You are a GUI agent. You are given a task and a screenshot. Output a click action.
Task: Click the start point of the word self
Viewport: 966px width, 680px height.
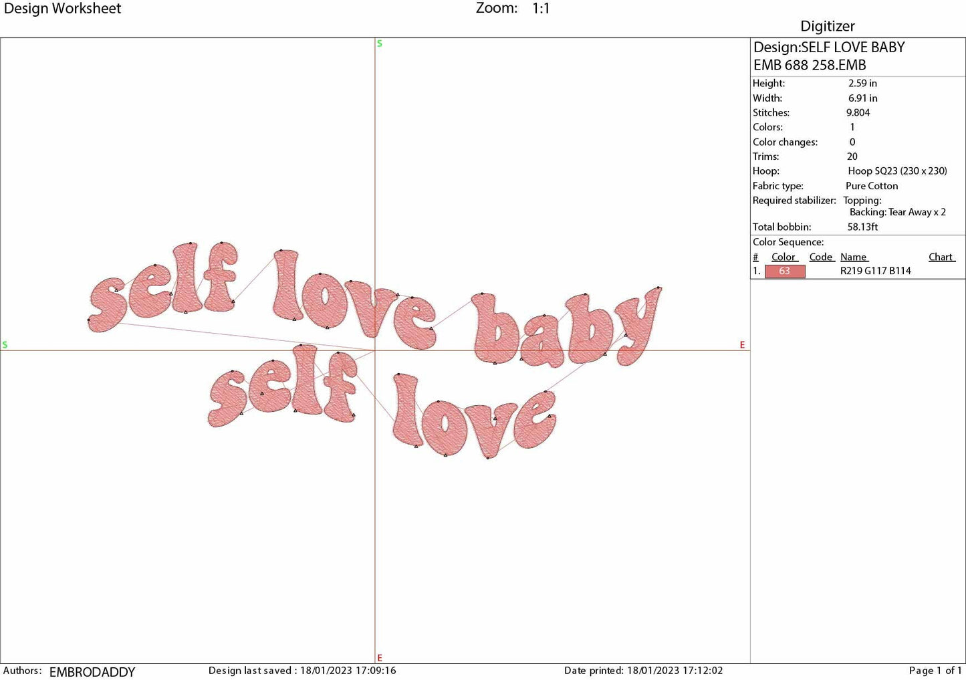pyautogui.click(x=89, y=320)
